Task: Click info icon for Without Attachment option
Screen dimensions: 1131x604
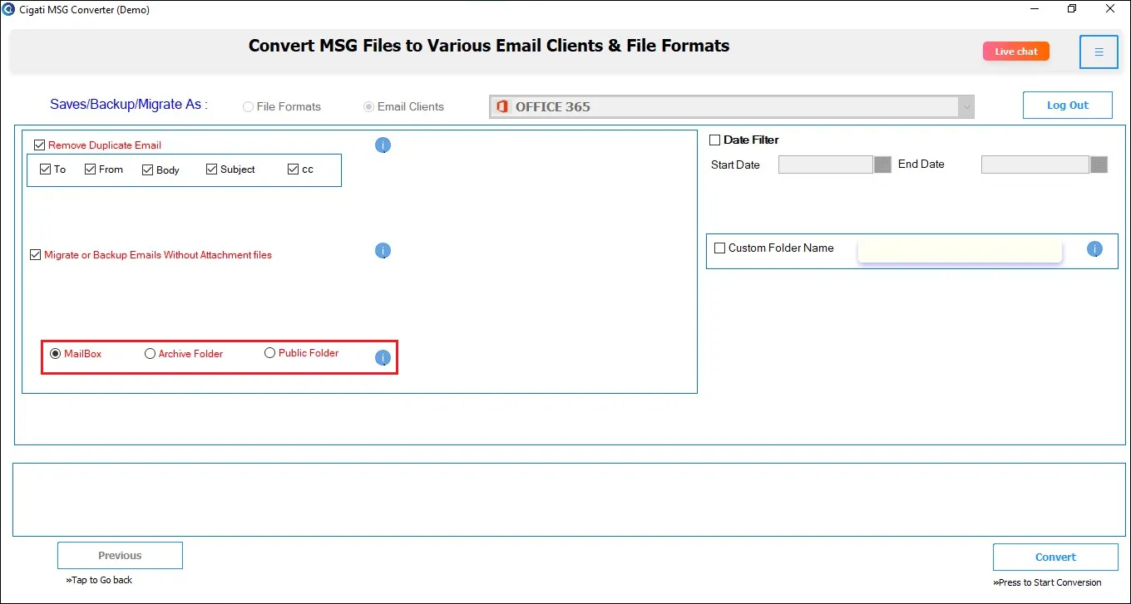Action: click(383, 251)
